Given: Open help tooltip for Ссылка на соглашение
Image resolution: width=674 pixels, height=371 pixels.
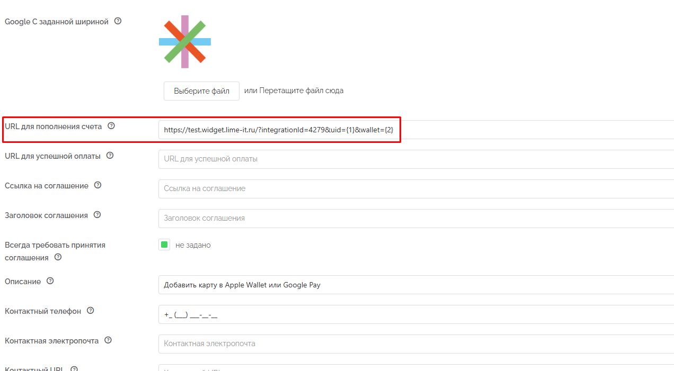Looking at the screenshot, I should click(x=98, y=185).
